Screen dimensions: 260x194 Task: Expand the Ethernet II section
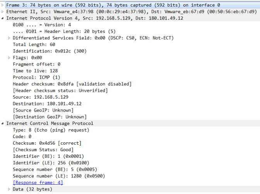pyautogui.click(x=3, y=12)
